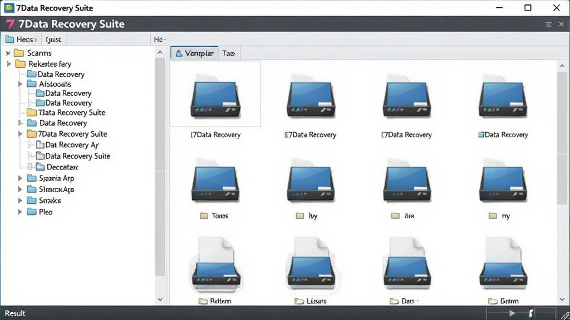
Task: Collapse the Scanns tree node
Action: point(8,53)
